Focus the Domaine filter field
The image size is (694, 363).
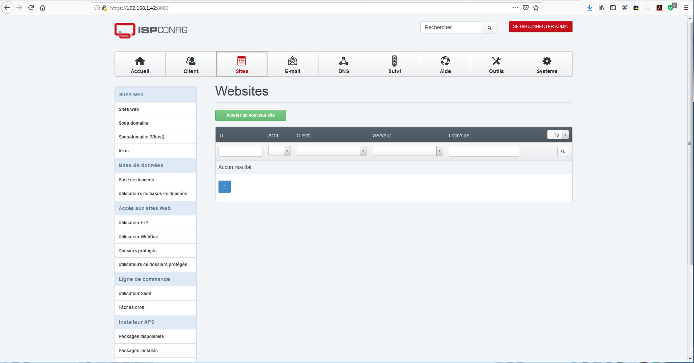coord(484,151)
